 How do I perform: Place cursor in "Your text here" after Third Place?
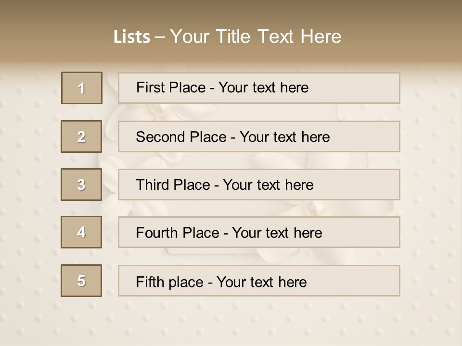pyautogui.click(x=268, y=185)
